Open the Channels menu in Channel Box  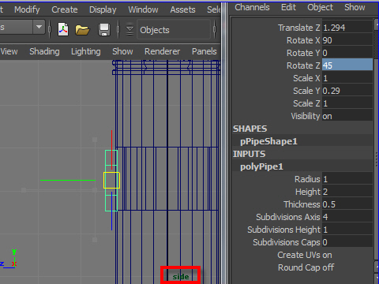(x=252, y=7)
